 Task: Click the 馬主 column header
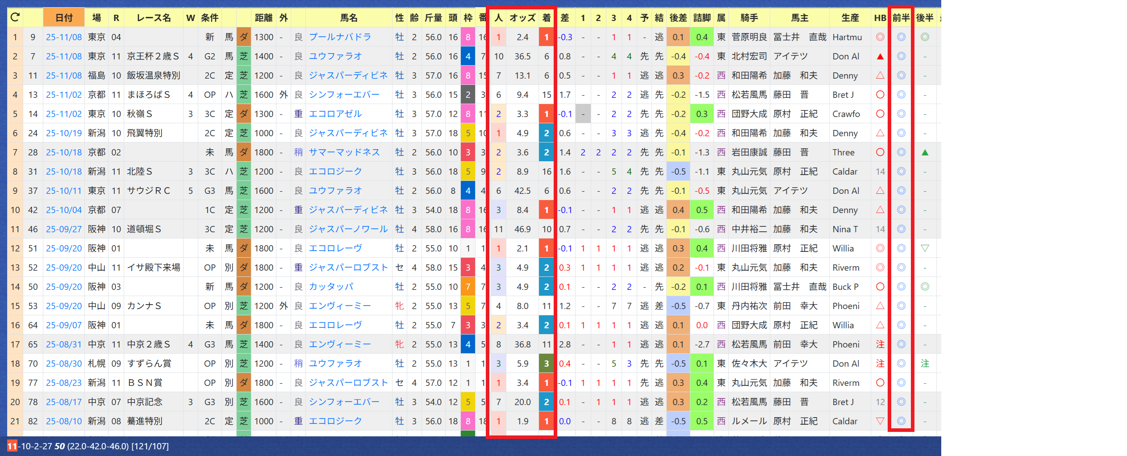[x=799, y=18]
